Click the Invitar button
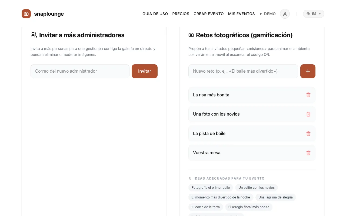The image size is (346, 216). click(x=145, y=71)
